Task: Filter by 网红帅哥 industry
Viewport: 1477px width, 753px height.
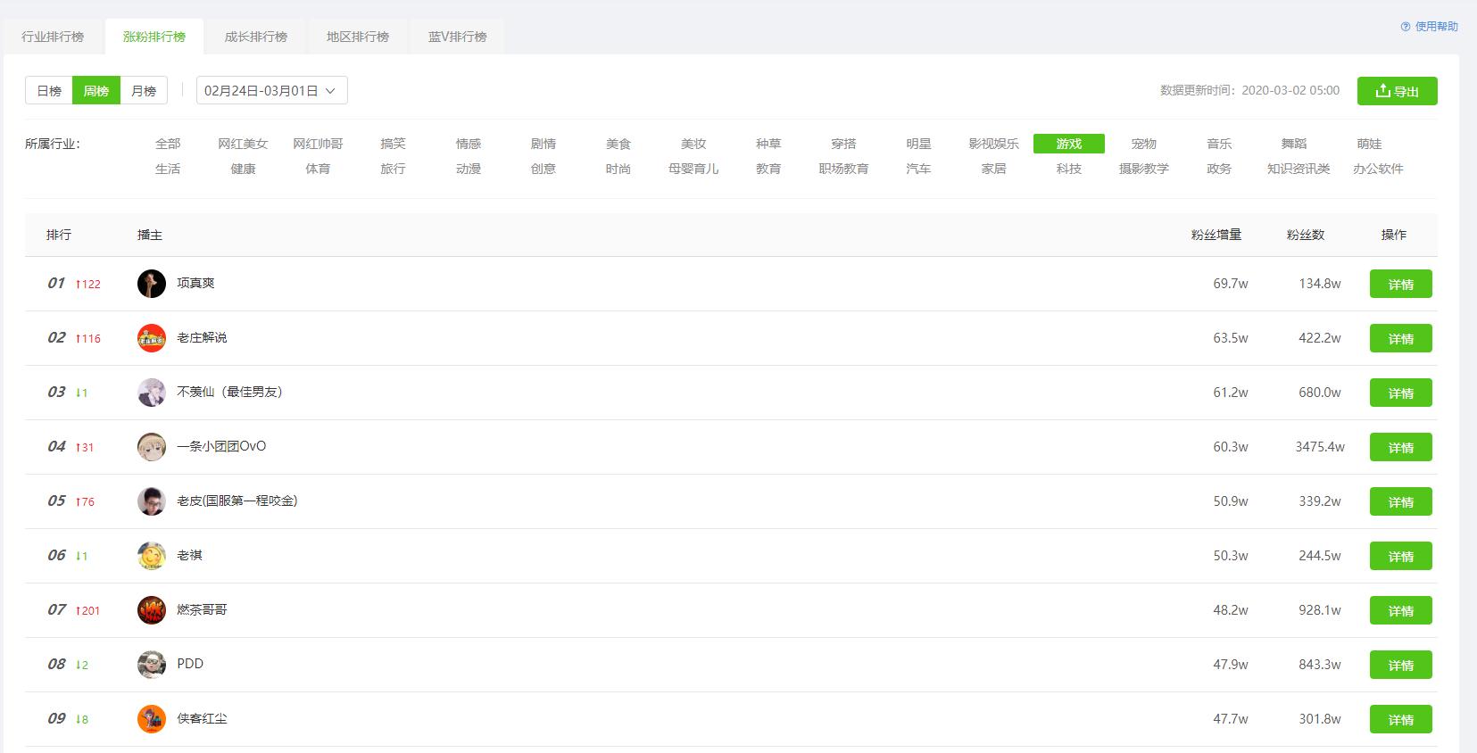Action: [x=318, y=144]
